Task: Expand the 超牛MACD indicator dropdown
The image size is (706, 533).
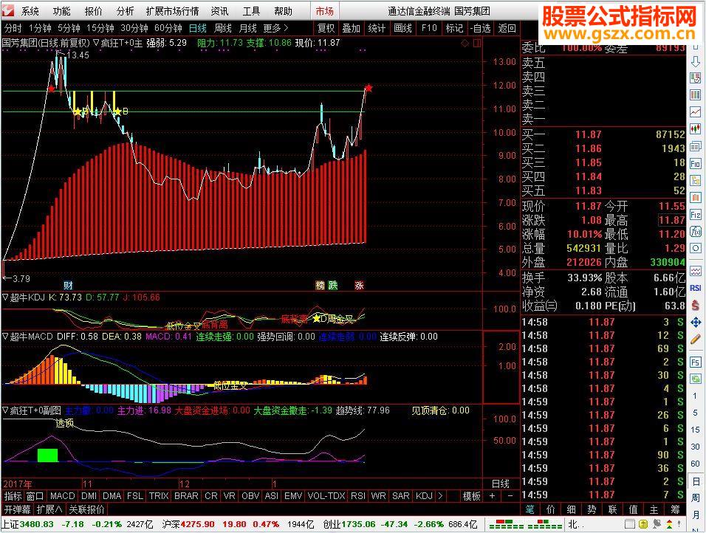Action: coord(5,337)
